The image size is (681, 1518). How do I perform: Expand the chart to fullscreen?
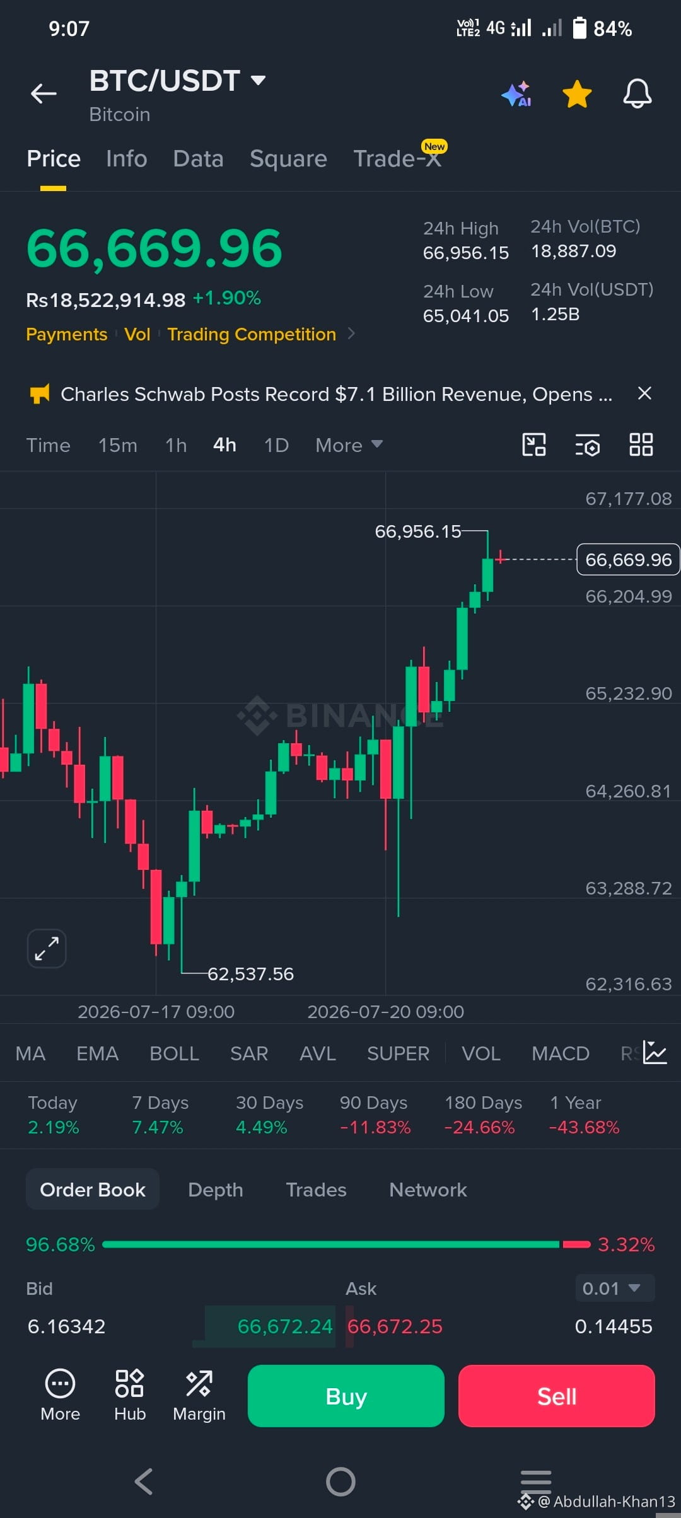pyautogui.click(x=47, y=948)
